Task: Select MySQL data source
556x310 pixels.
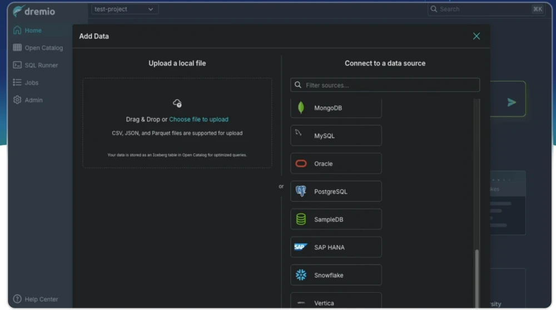Action: point(336,135)
